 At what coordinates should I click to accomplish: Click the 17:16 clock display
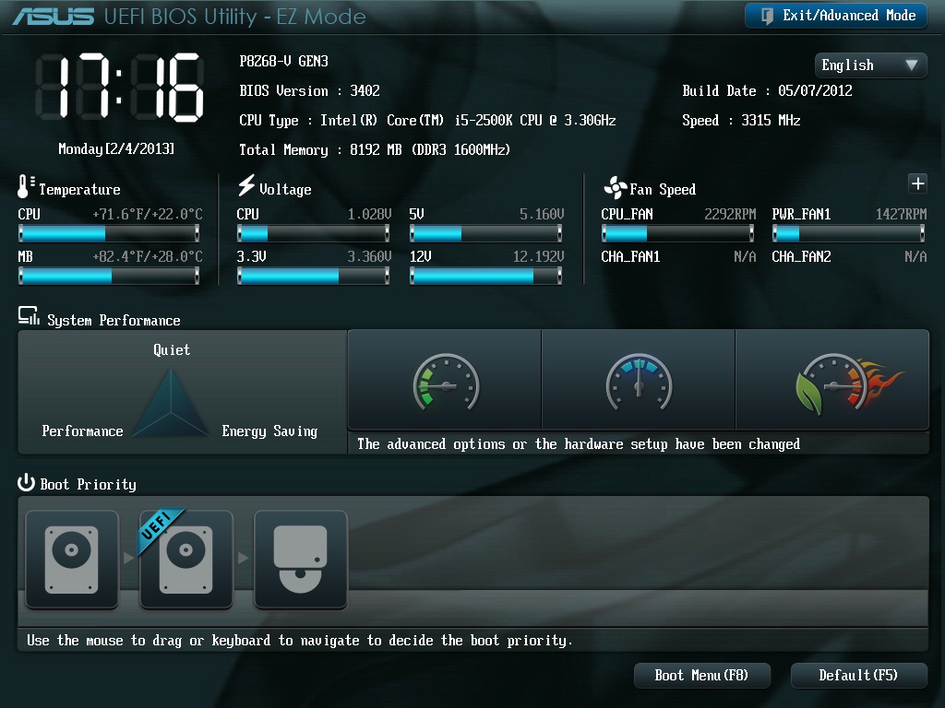tap(119, 87)
